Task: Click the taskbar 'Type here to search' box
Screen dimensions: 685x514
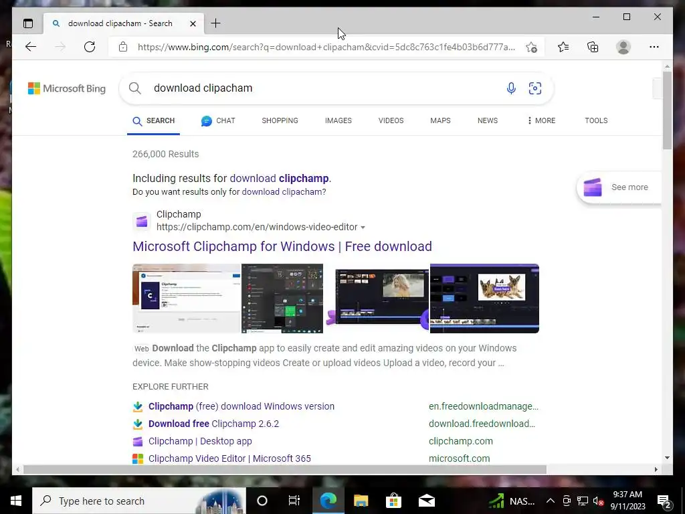Action: pyautogui.click(x=139, y=501)
